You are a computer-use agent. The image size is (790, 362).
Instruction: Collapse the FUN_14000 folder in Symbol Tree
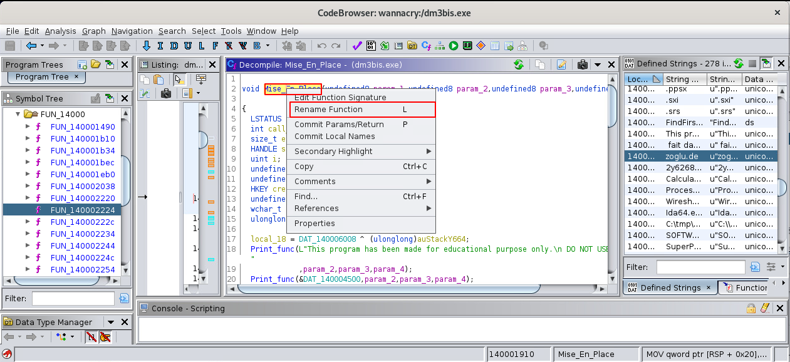18,115
